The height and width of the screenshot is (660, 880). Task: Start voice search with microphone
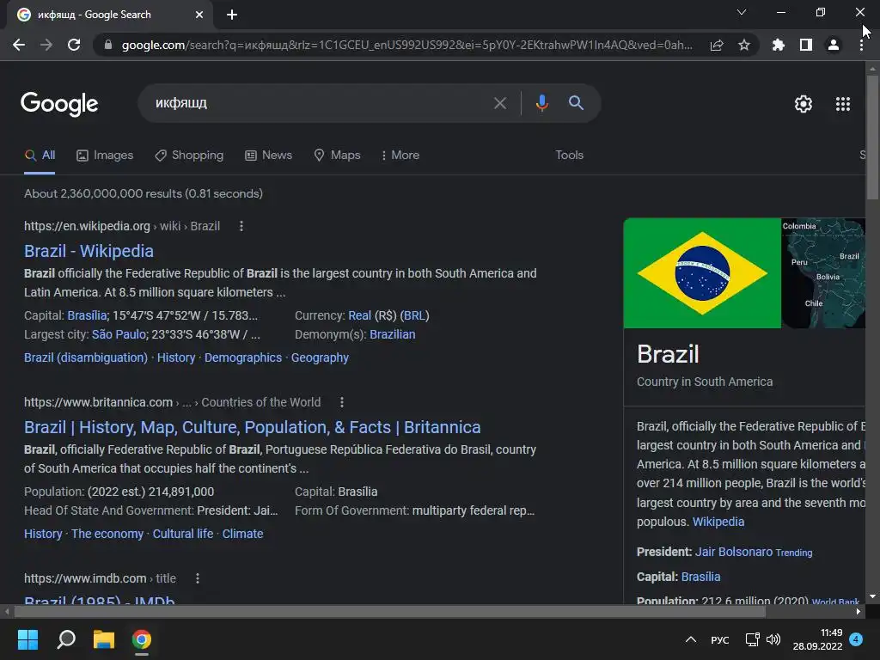(541, 103)
